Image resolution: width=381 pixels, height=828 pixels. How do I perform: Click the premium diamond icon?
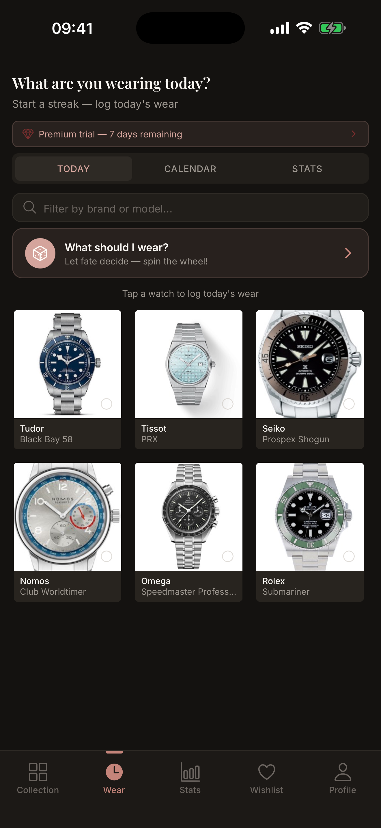28,134
